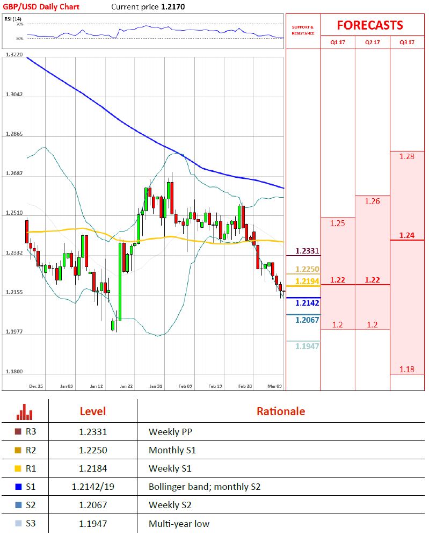Open the Q2 17 forecast column header
The height and width of the screenshot is (535, 429).
point(372,42)
